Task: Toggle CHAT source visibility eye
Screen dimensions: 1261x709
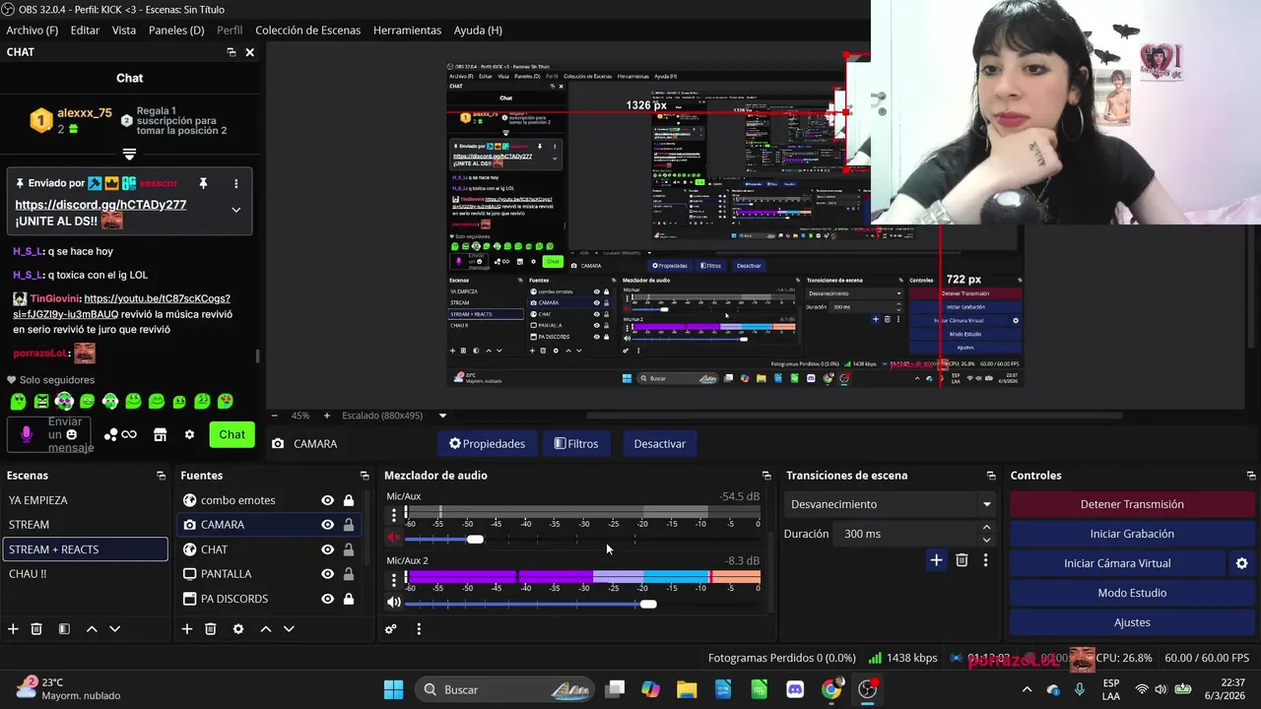Action: pyautogui.click(x=327, y=549)
